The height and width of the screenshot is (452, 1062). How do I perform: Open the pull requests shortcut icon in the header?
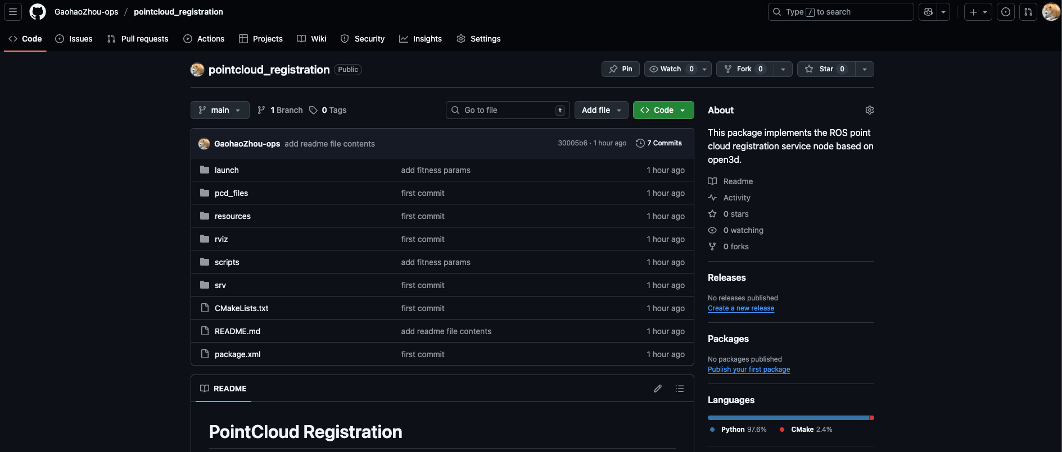1028,12
